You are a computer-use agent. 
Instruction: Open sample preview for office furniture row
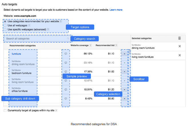coord(66,90)
